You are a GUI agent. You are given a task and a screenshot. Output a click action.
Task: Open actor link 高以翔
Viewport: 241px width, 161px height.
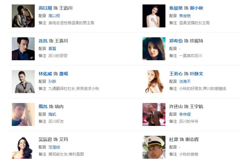tap(45, 8)
